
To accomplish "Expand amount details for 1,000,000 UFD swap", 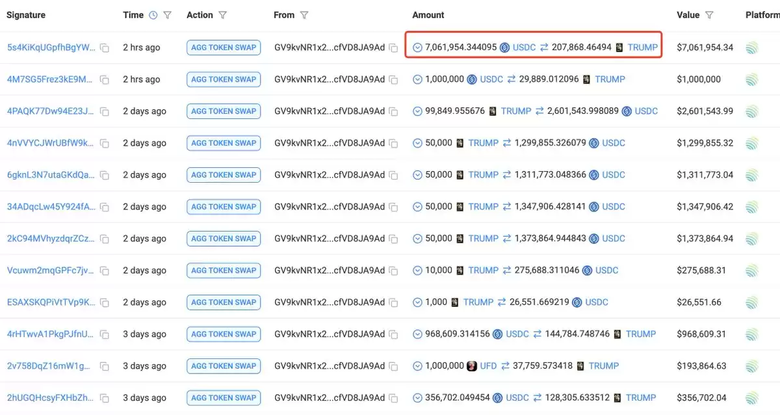I will click(417, 366).
